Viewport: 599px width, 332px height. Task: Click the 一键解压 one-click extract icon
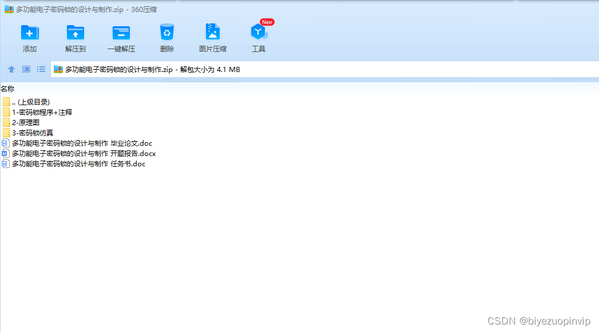[x=121, y=33]
